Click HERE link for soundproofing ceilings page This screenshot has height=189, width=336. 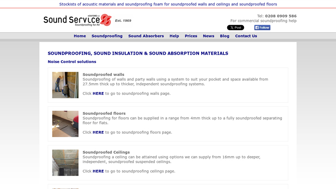(x=98, y=171)
